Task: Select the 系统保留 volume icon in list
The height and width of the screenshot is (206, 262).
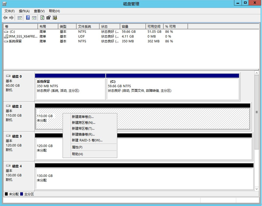Action: coord(6,41)
